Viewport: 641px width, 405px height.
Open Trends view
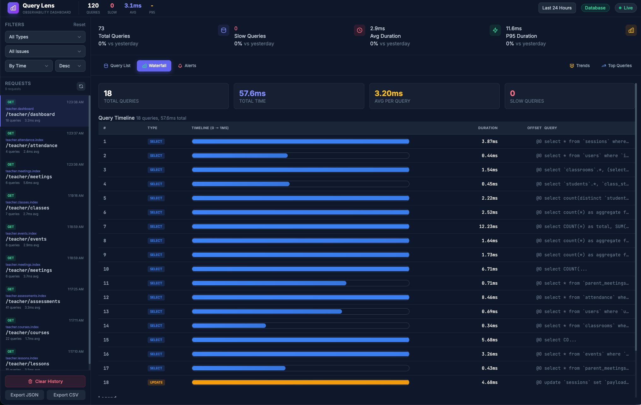click(x=579, y=66)
